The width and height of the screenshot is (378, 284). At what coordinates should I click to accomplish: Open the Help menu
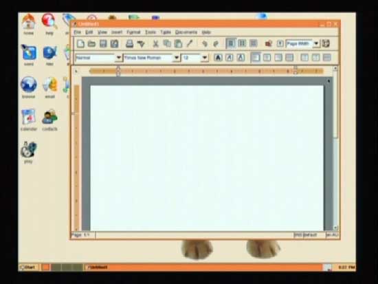click(206, 32)
